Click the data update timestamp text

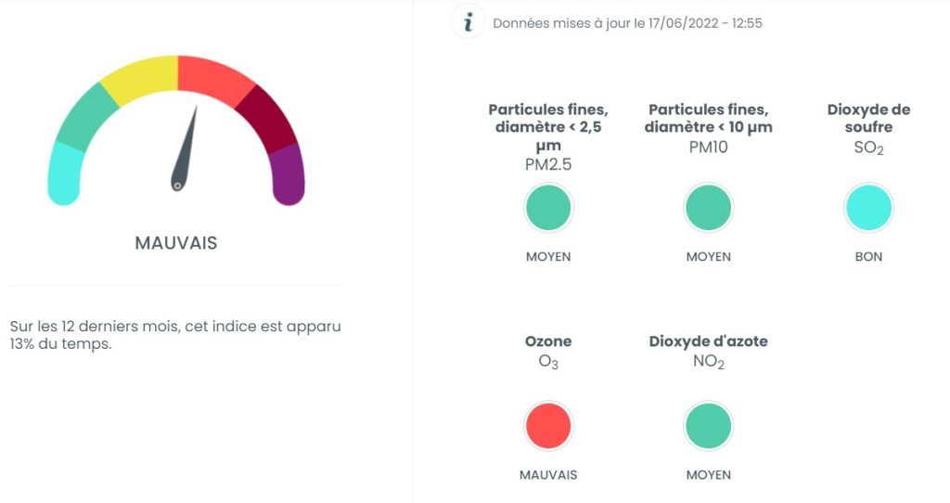click(627, 23)
